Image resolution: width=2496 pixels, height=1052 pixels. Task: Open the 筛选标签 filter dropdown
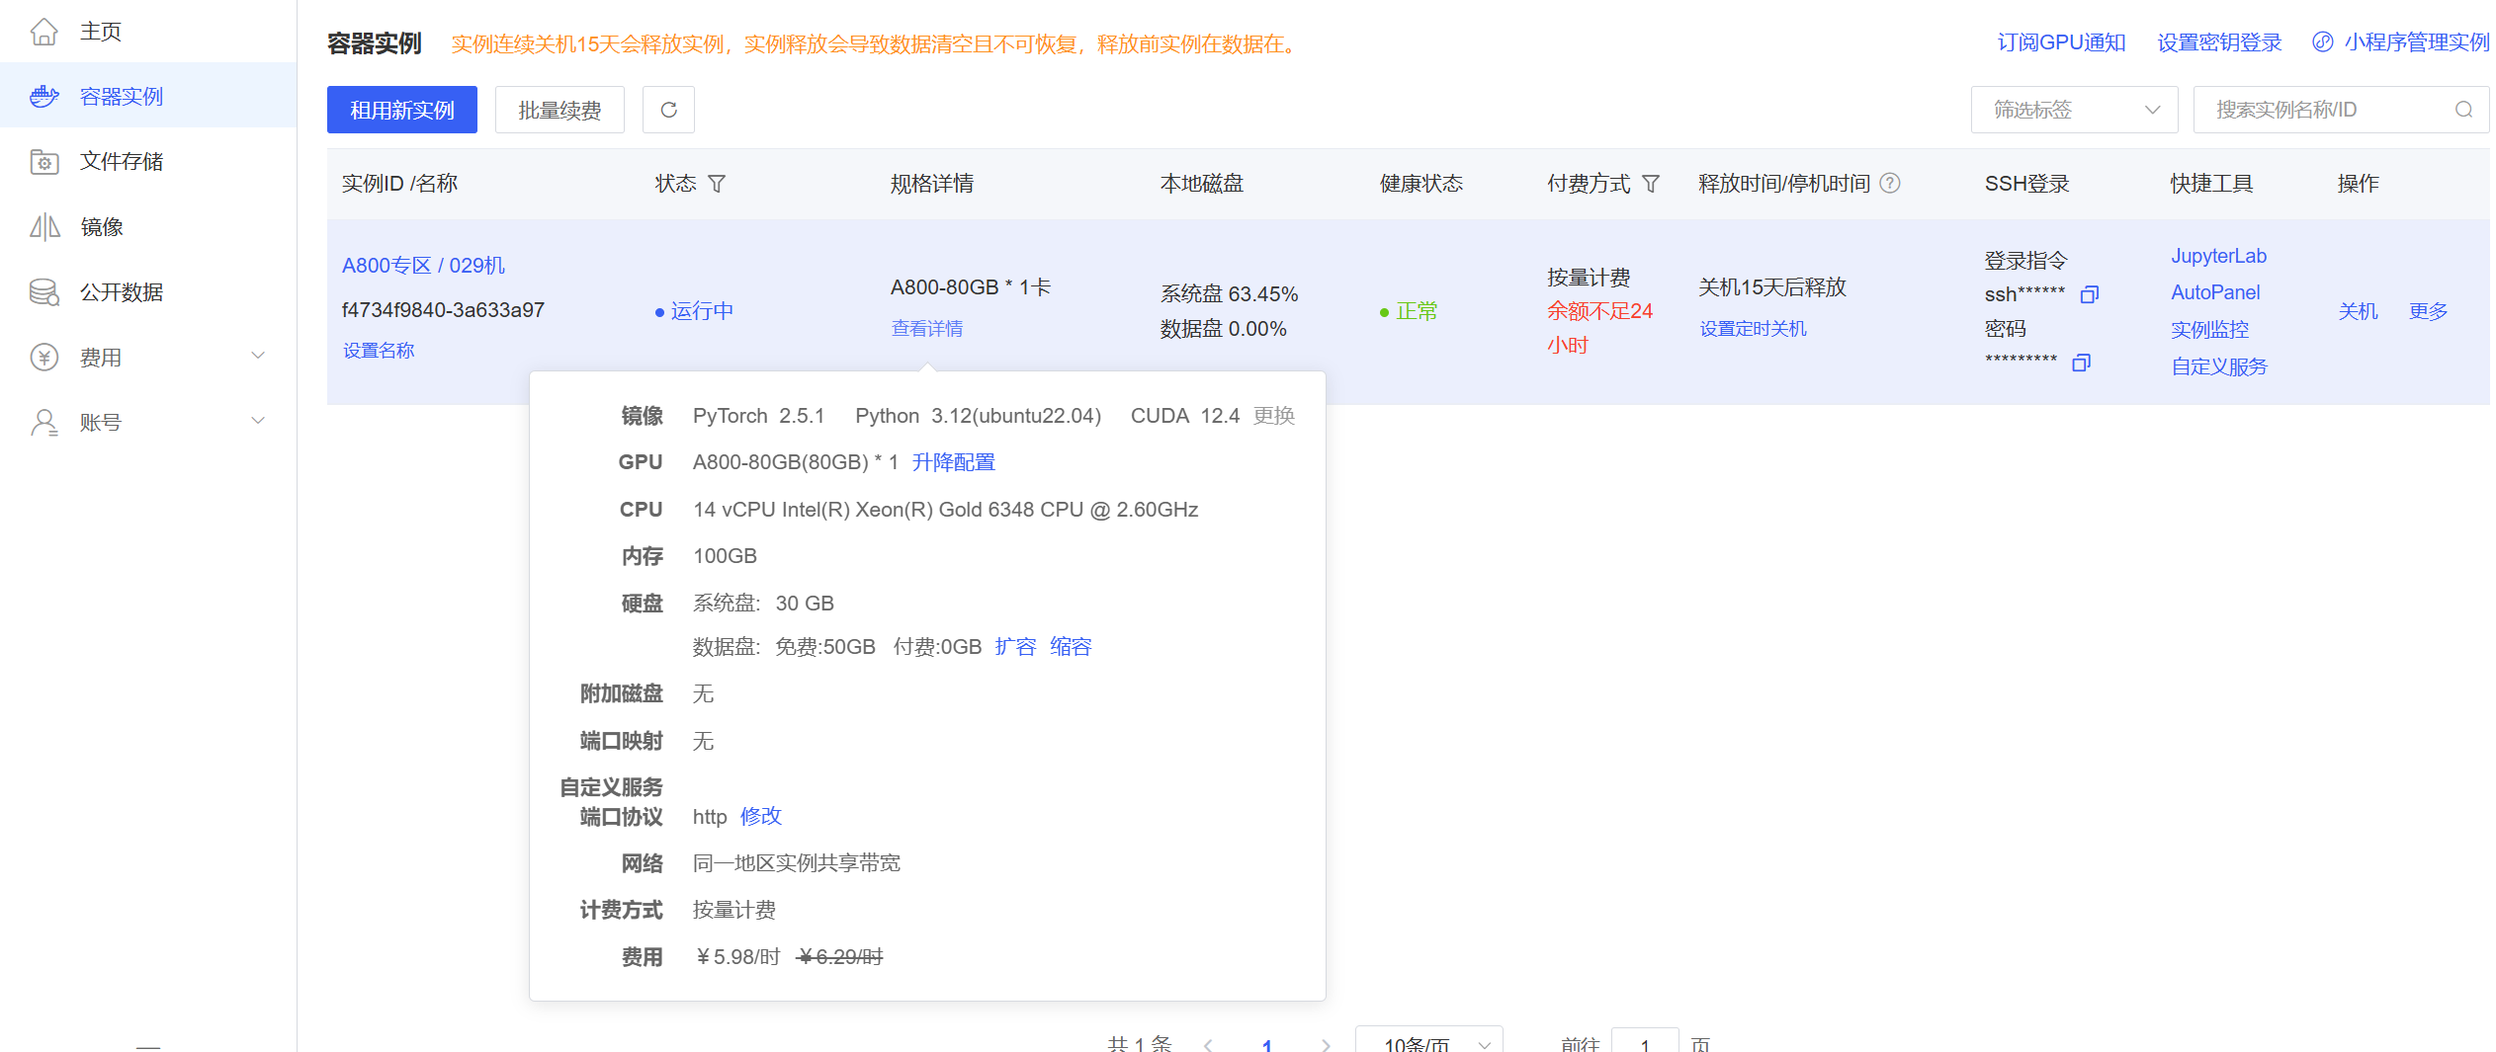pyautogui.click(x=2073, y=110)
